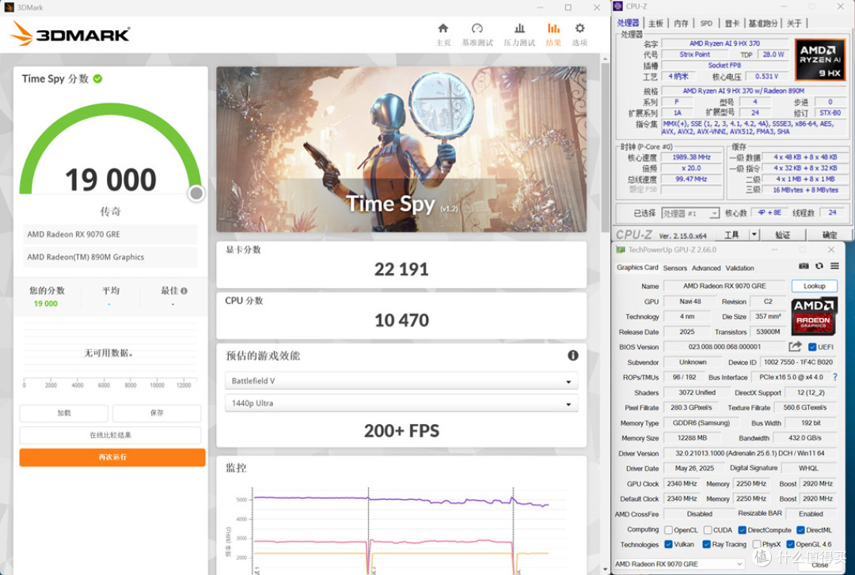Image resolution: width=855 pixels, height=575 pixels.
Task: Click the 3DMark logo
Action: pos(70,34)
